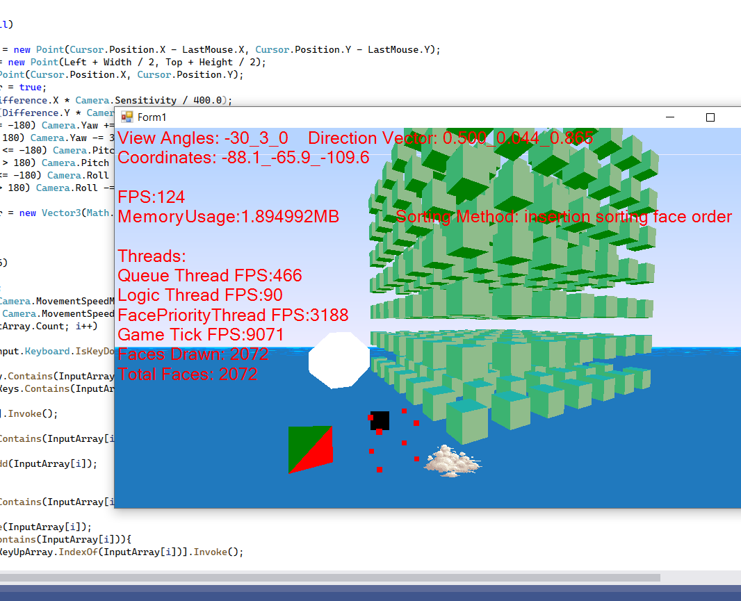Click the Coordinates readout line

tap(243, 158)
